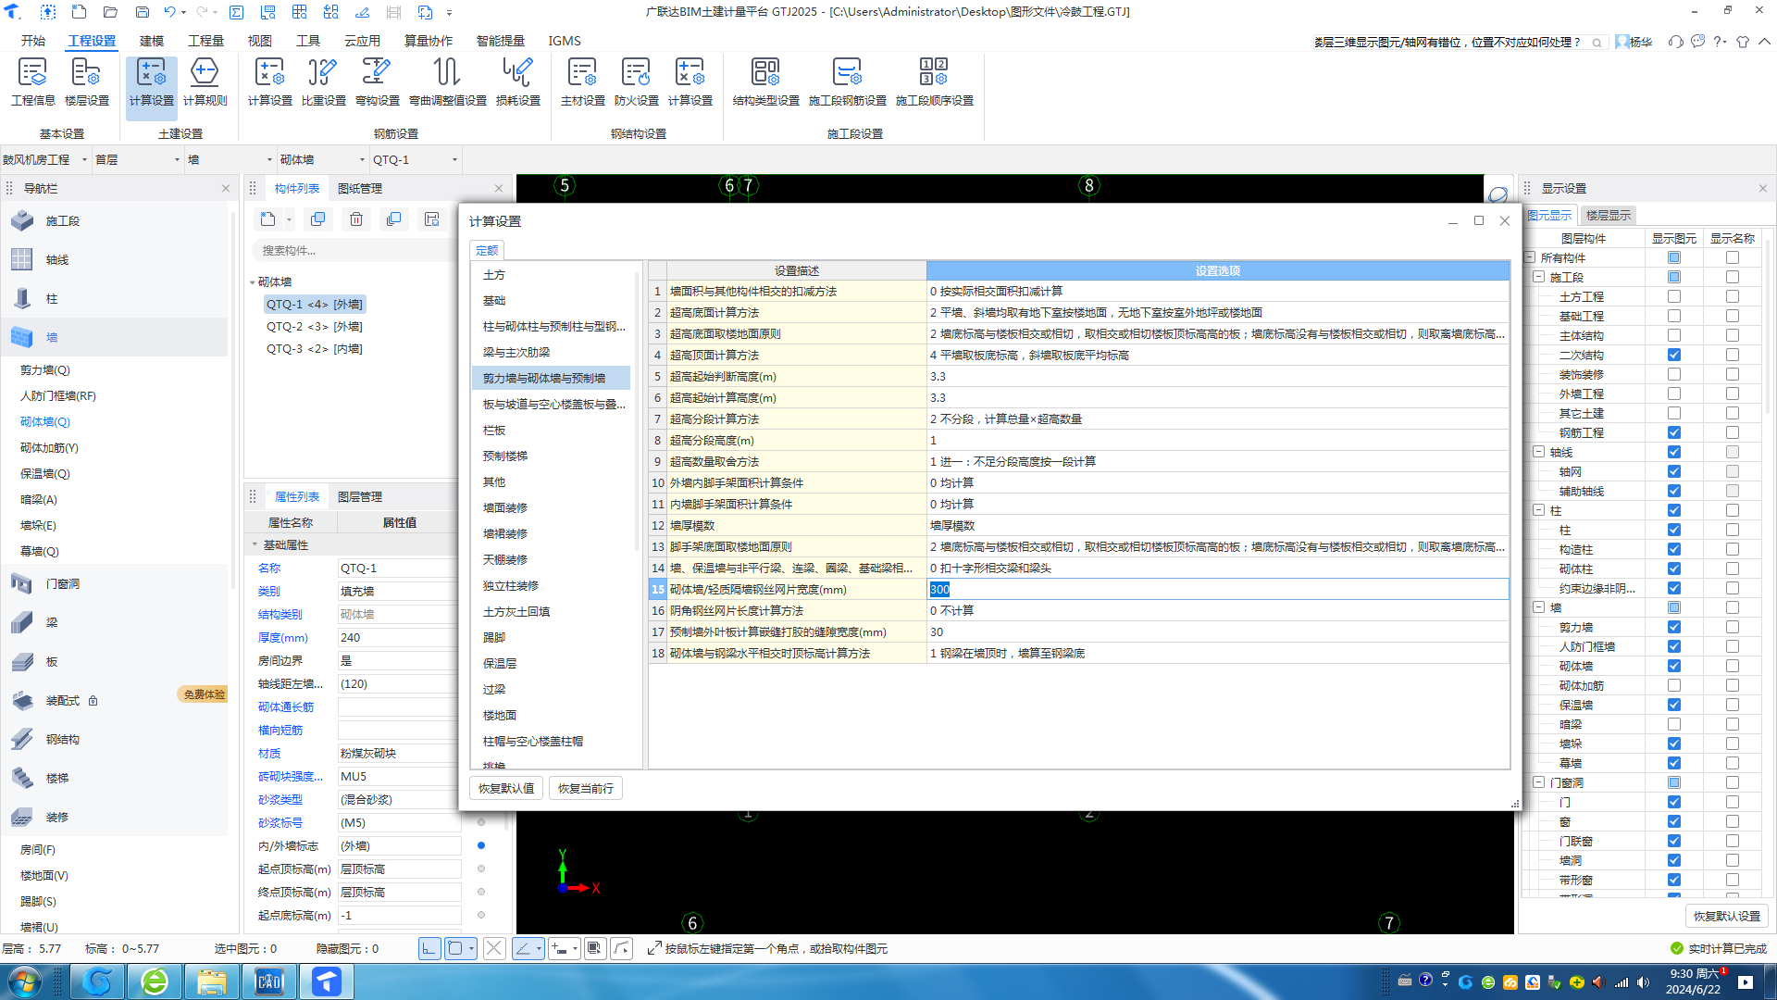The width and height of the screenshot is (1777, 1000).
Task: Open 首层 floor dropdown
Action: point(138,159)
